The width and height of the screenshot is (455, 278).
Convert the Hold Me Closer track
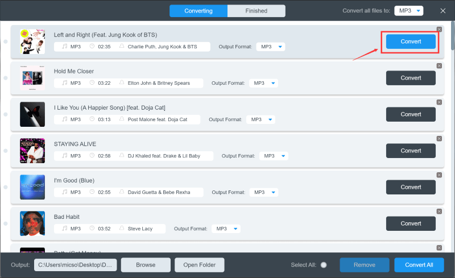411,78
